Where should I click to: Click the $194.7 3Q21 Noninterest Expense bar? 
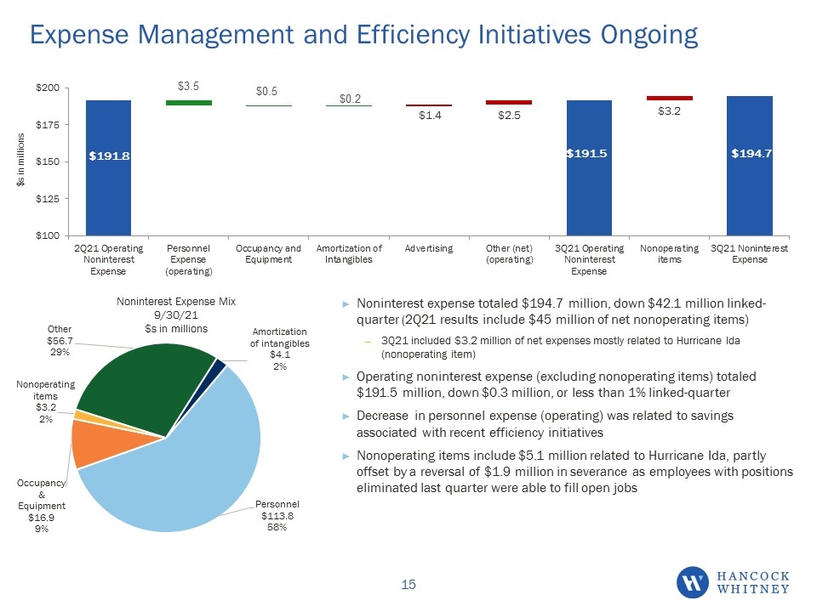[750, 166]
